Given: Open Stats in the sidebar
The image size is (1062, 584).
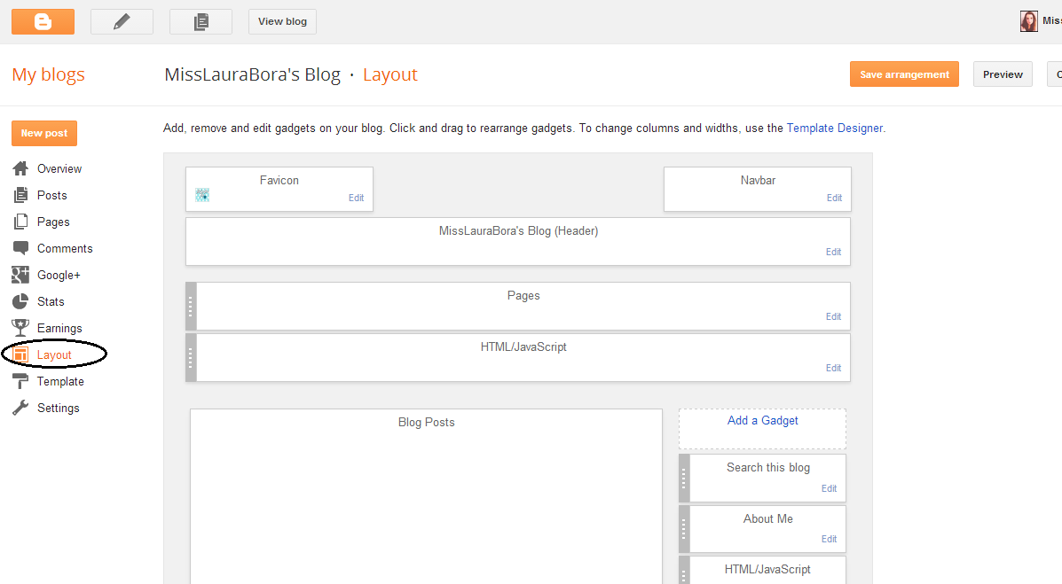Looking at the screenshot, I should click(51, 301).
